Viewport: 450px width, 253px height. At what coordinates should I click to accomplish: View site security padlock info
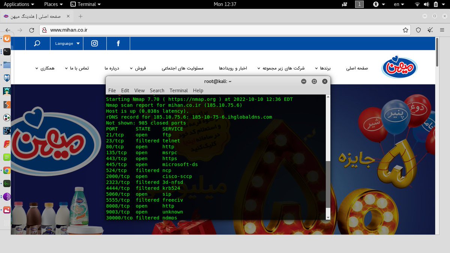click(x=44, y=30)
